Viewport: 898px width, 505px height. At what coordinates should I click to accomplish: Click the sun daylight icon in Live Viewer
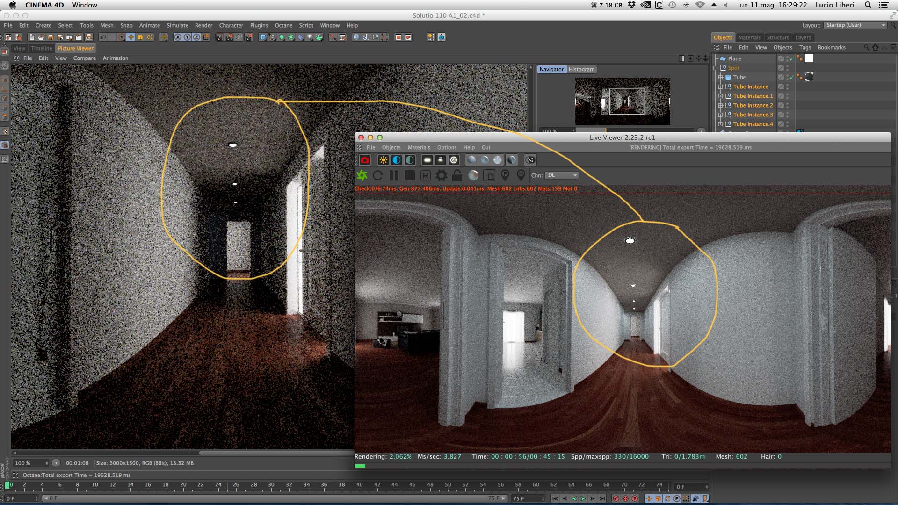pos(383,160)
